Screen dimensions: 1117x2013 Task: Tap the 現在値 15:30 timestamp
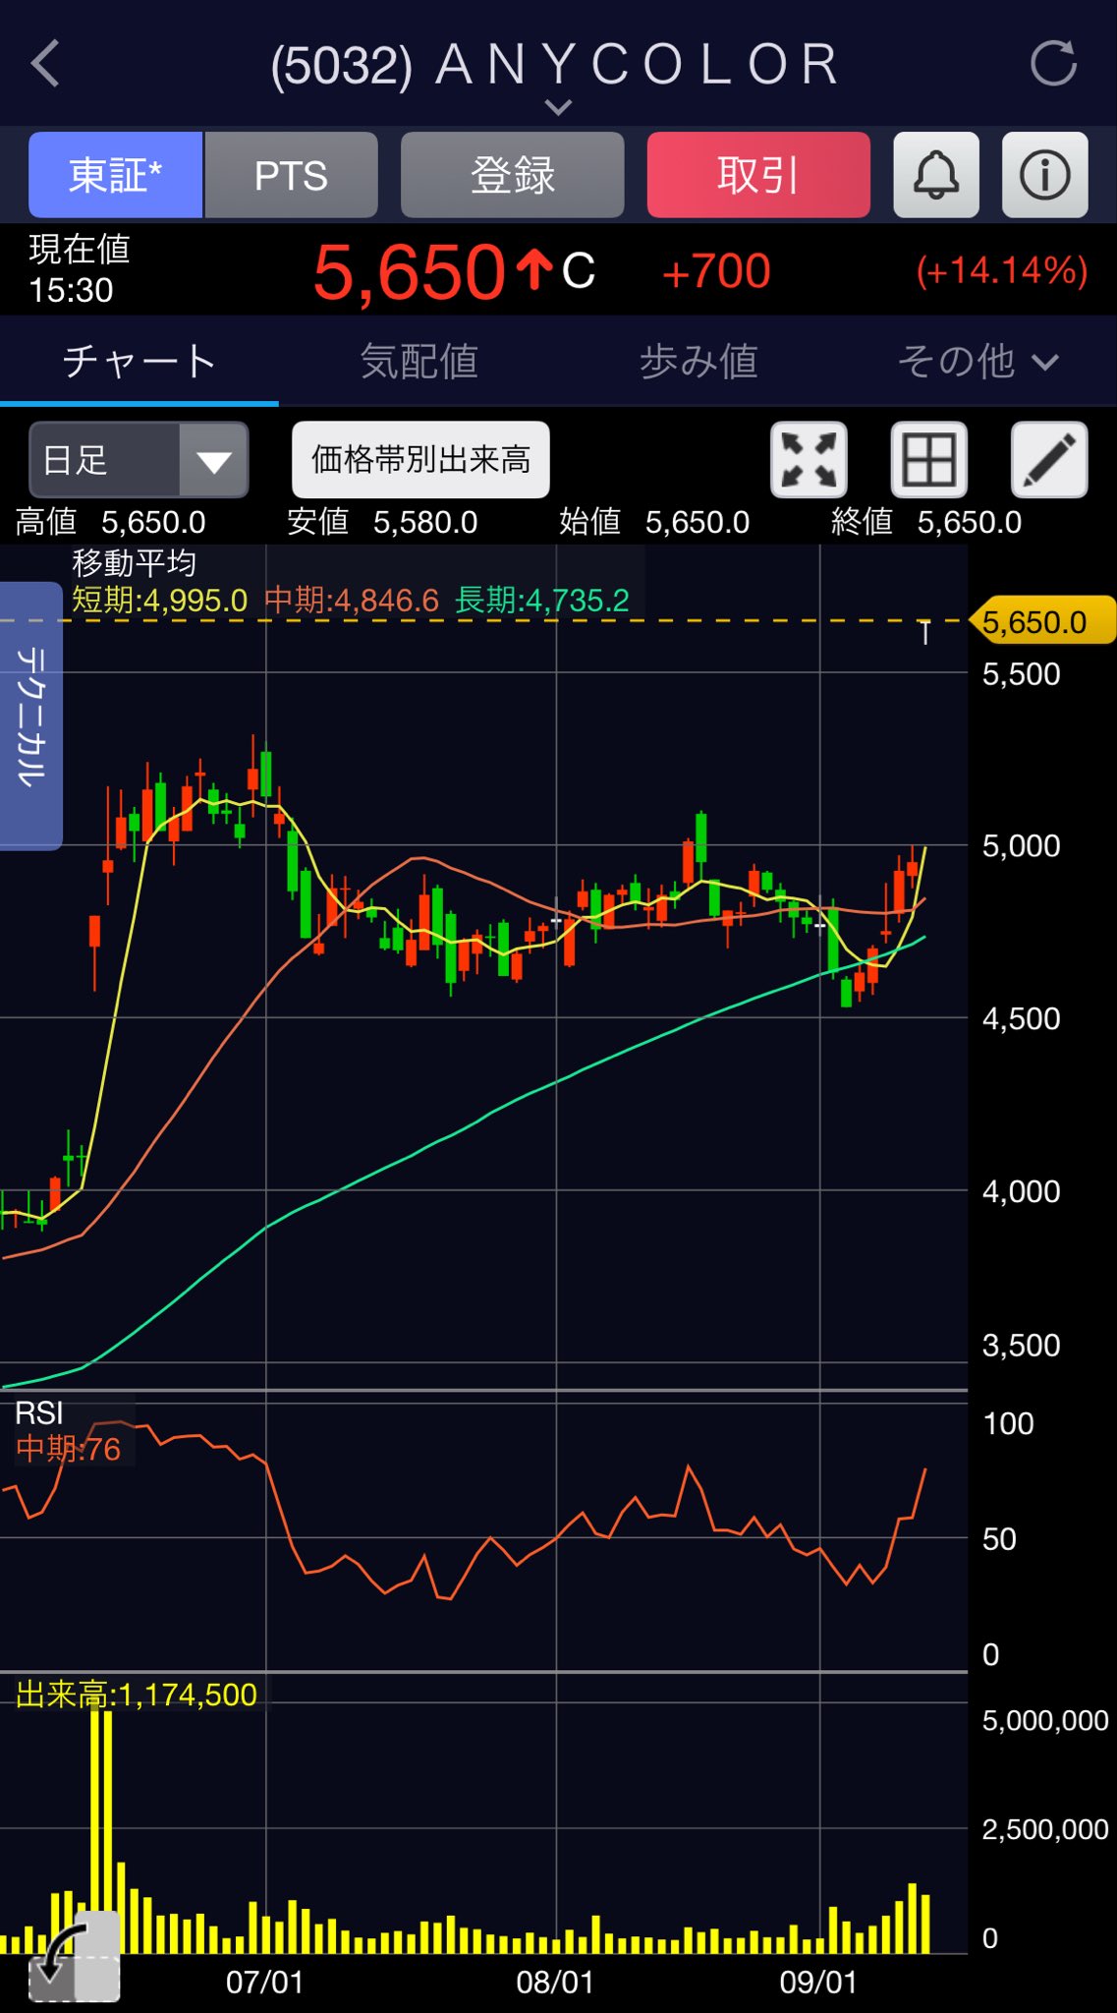tap(79, 269)
